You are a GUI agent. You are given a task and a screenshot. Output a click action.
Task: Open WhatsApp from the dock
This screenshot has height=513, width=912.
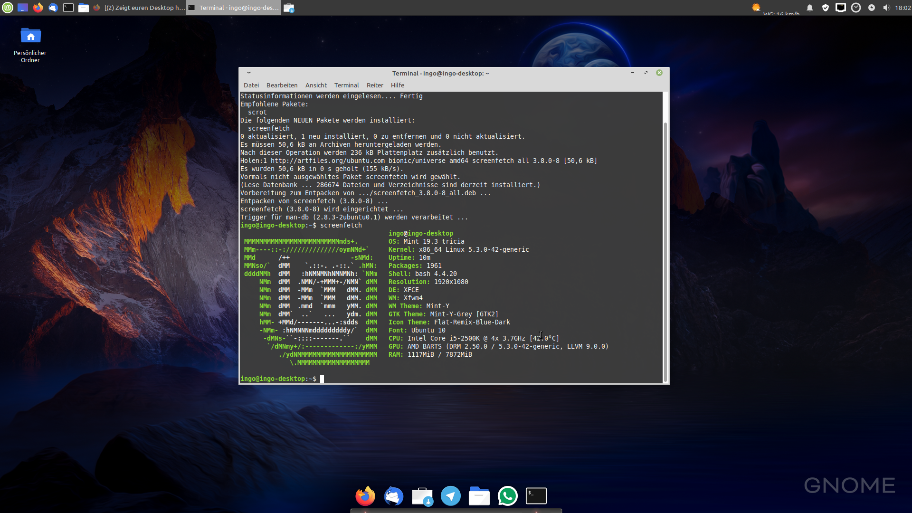[507, 496]
